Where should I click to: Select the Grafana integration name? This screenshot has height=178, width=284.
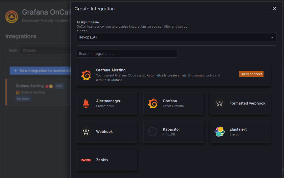170,101
